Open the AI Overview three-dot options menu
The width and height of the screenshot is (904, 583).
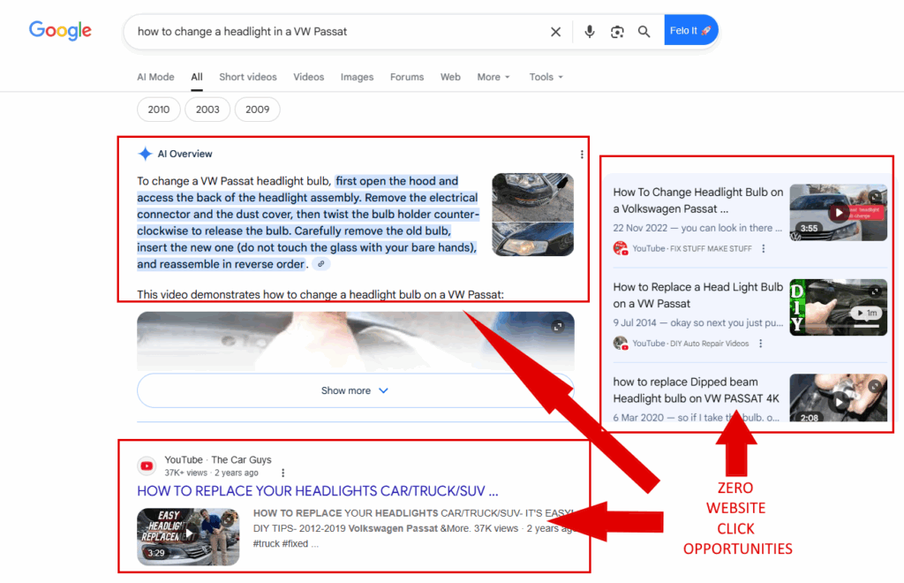[x=582, y=154]
